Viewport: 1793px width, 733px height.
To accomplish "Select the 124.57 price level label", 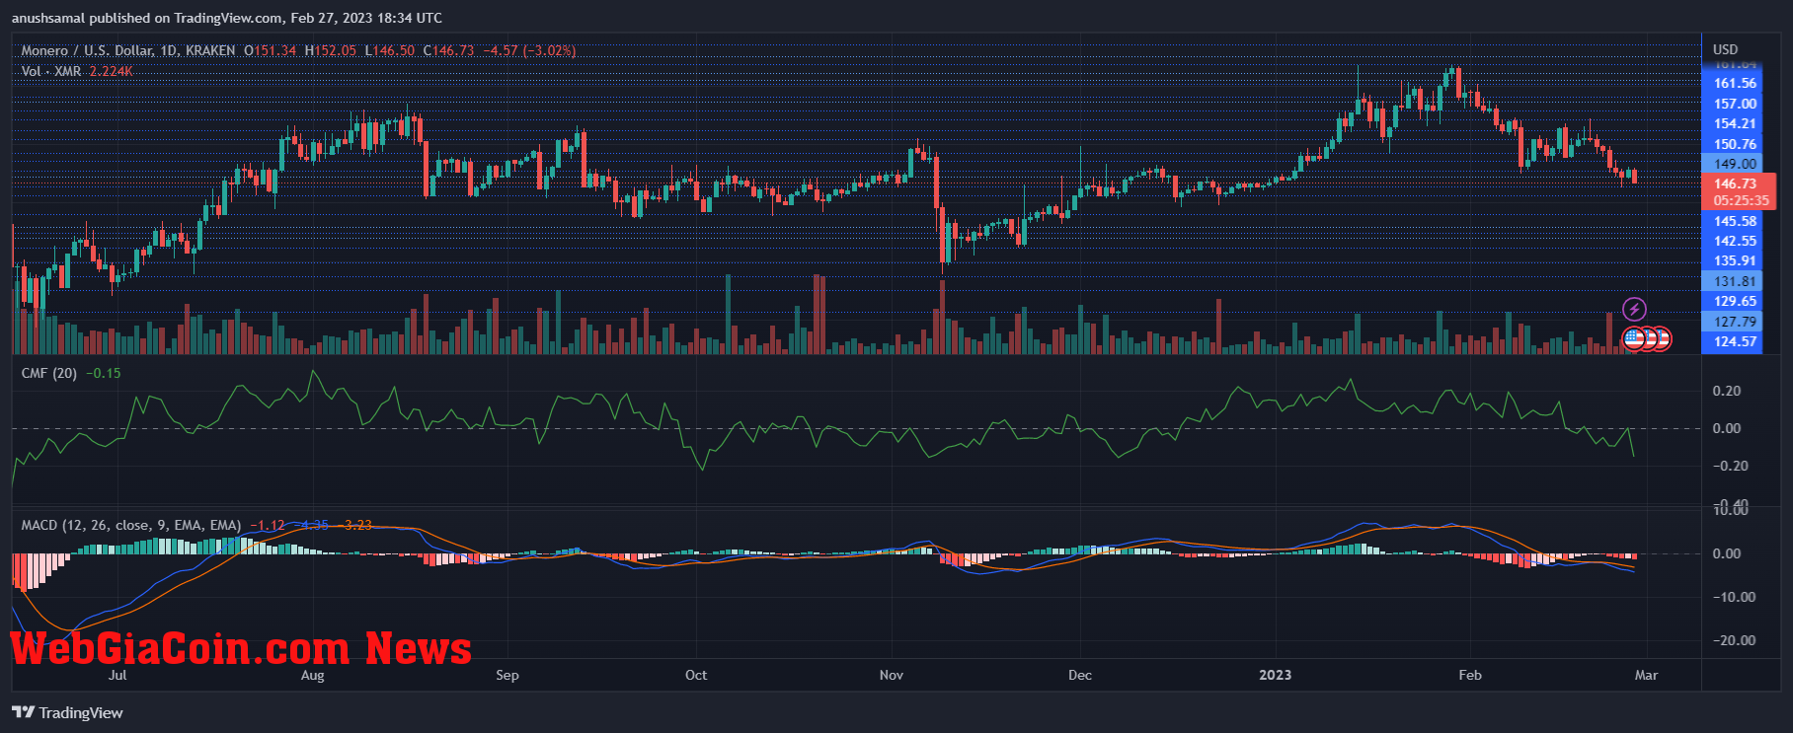I will click(1735, 341).
